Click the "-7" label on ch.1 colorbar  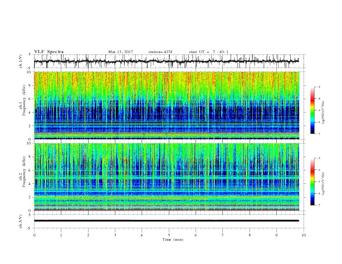point(319,134)
